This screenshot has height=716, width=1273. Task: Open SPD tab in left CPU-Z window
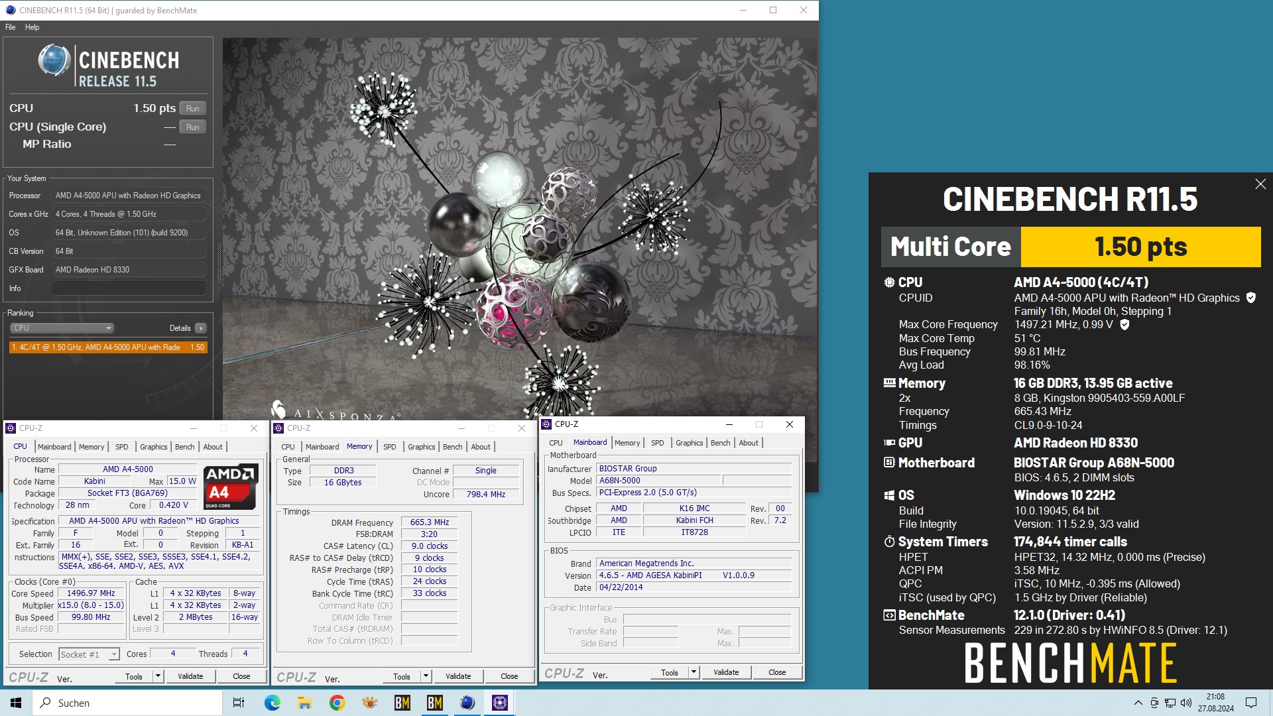pos(122,447)
